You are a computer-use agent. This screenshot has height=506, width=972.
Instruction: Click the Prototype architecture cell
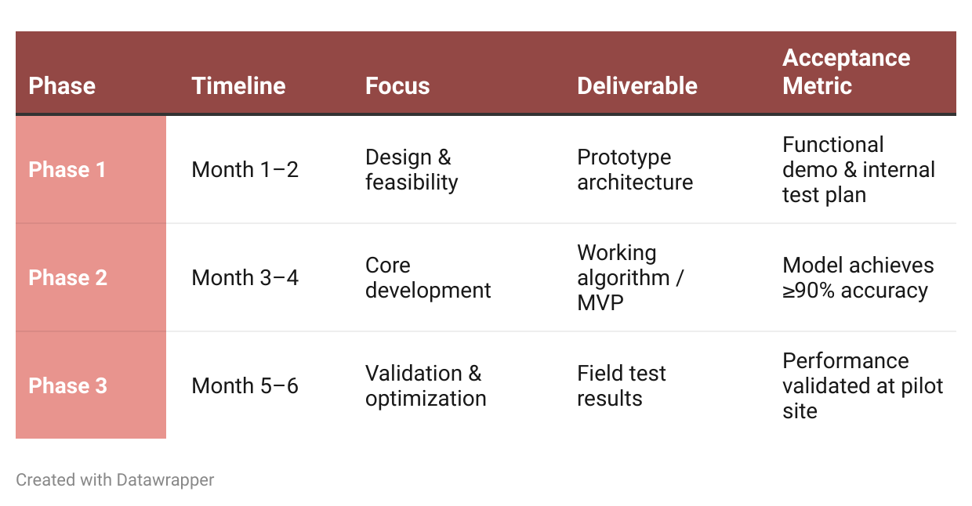[635, 170]
